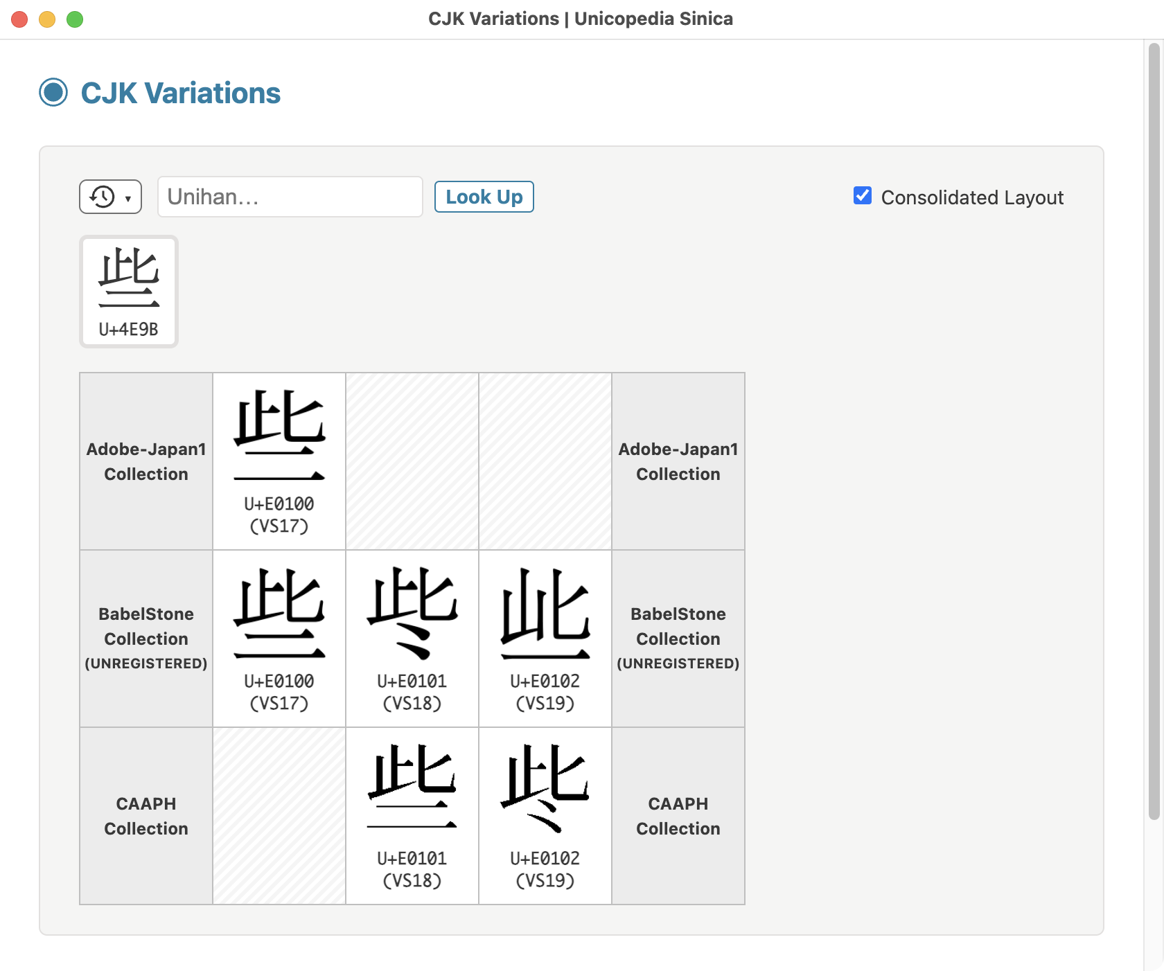
Task: Click the CJK Variations page title
Action: [180, 93]
